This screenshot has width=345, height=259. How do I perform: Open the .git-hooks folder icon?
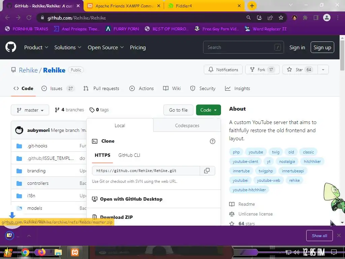[x=19, y=146]
